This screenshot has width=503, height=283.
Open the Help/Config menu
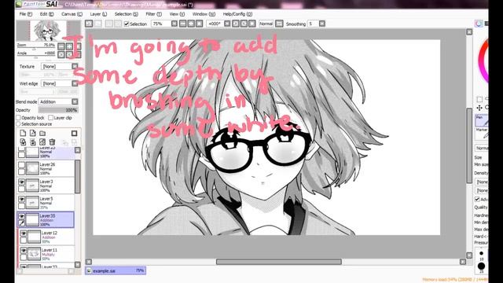(x=237, y=14)
